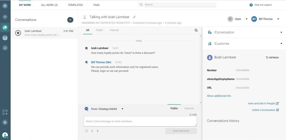The width and height of the screenshot is (286, 140).
Task: Click the Show additional info link
Action: coord(219,96)
